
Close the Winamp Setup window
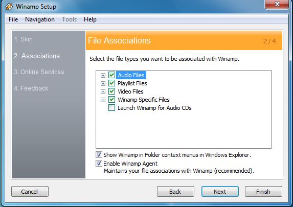tap(277, 4)
